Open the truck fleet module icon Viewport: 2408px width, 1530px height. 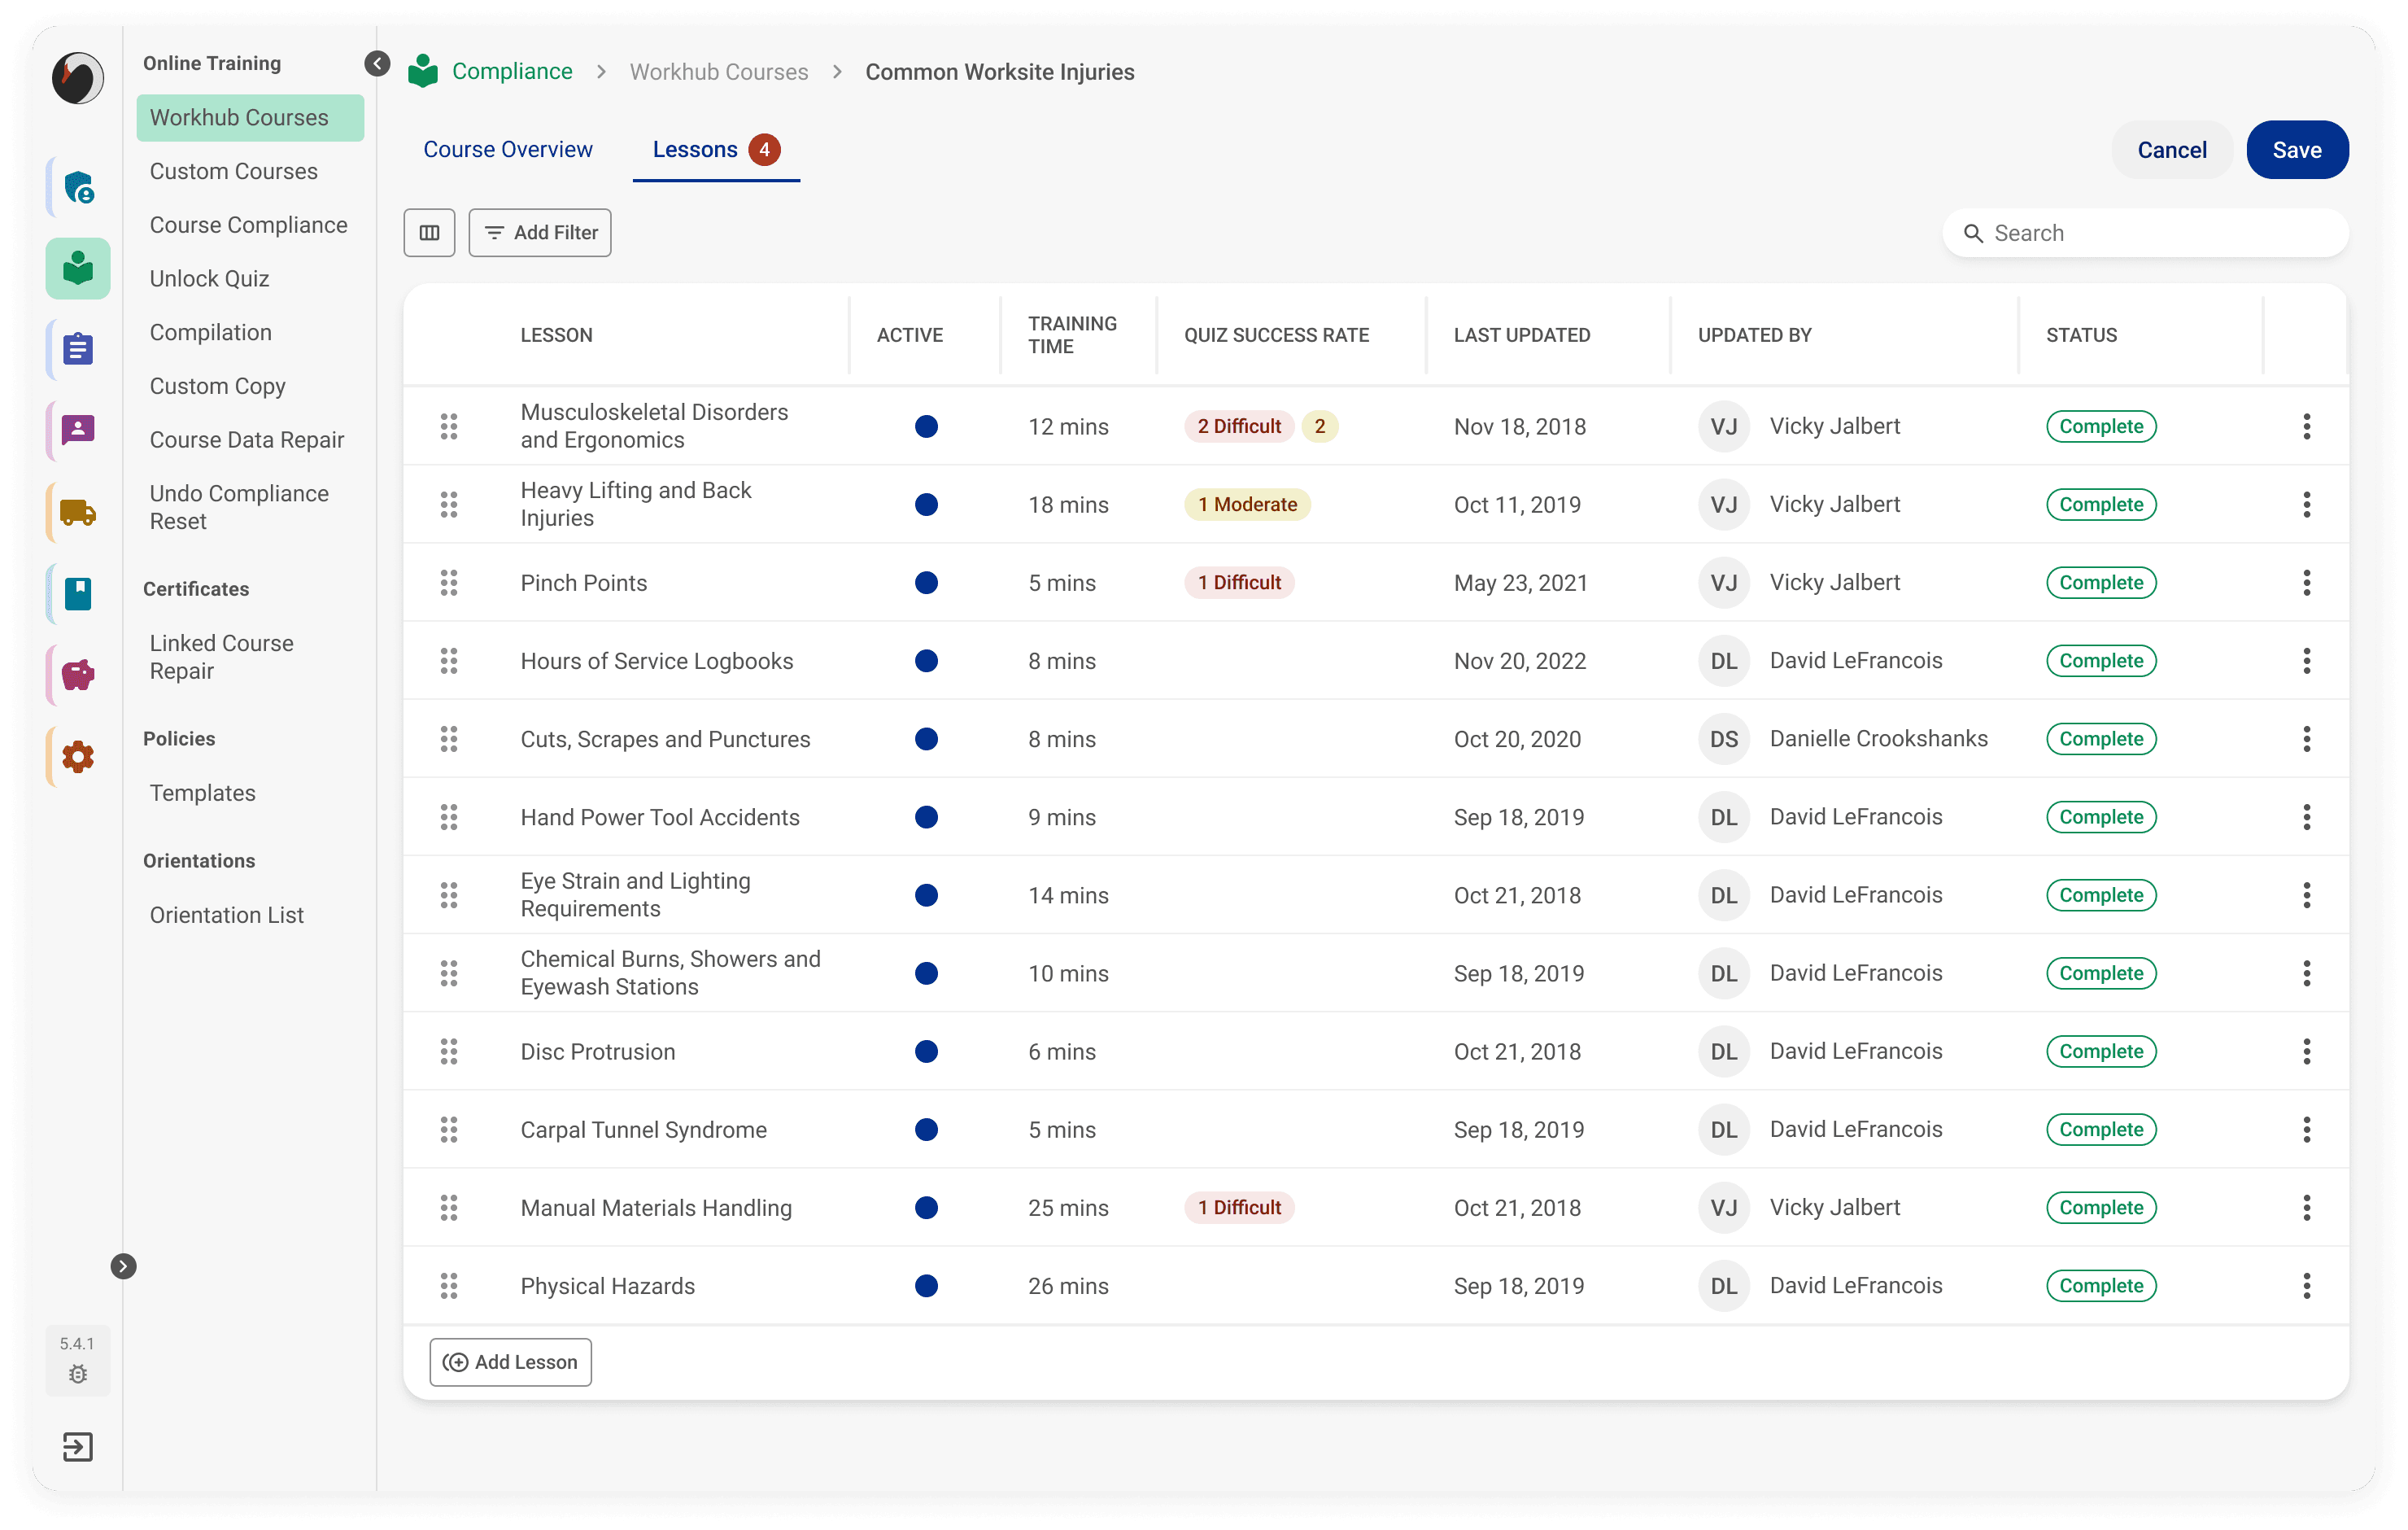tap(78, 513)
